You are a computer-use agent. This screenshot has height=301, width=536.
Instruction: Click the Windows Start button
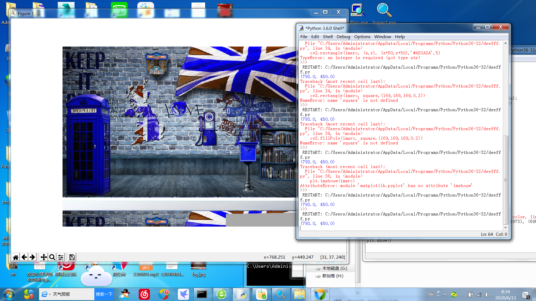8,294
